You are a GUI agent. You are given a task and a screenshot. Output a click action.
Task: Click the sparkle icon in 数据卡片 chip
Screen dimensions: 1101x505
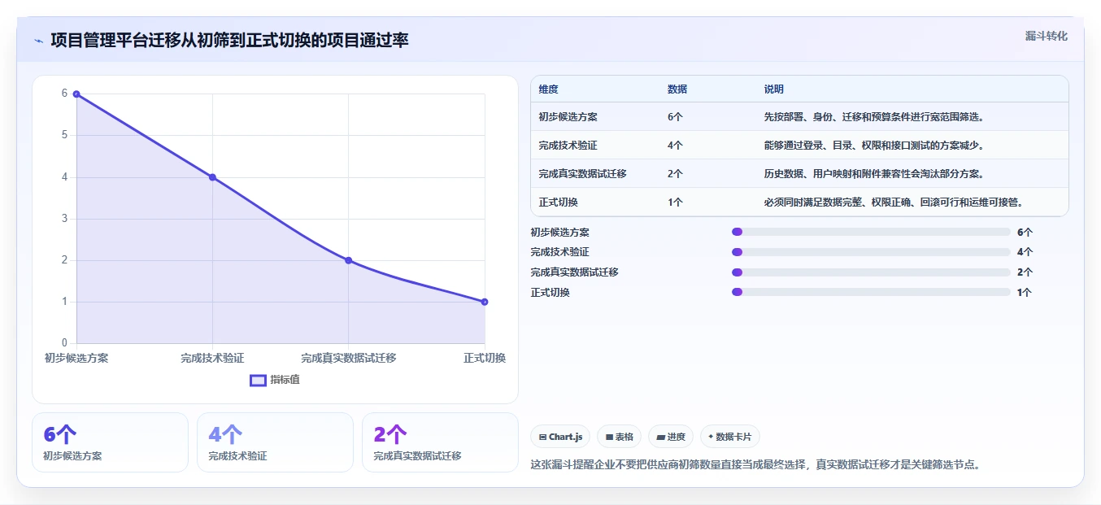[711, 437]
